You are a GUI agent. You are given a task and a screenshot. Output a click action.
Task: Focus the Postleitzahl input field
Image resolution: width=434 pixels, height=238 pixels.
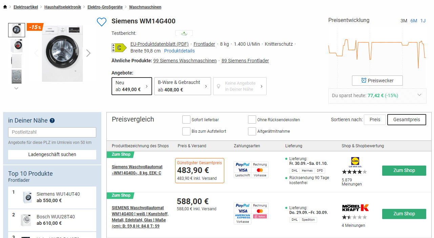tap(52, 132)
